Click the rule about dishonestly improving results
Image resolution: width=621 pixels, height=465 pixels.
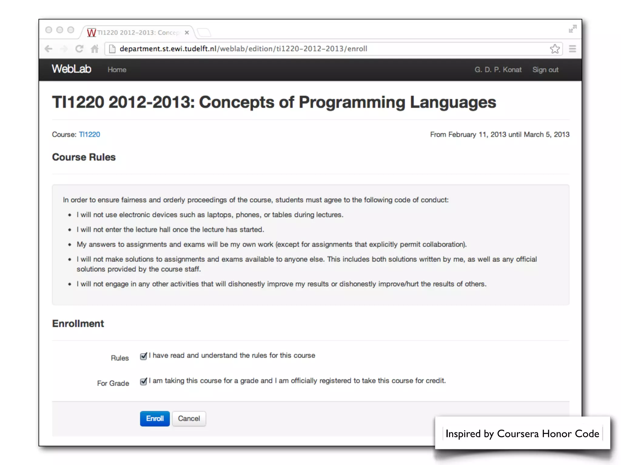click(281, 284)
